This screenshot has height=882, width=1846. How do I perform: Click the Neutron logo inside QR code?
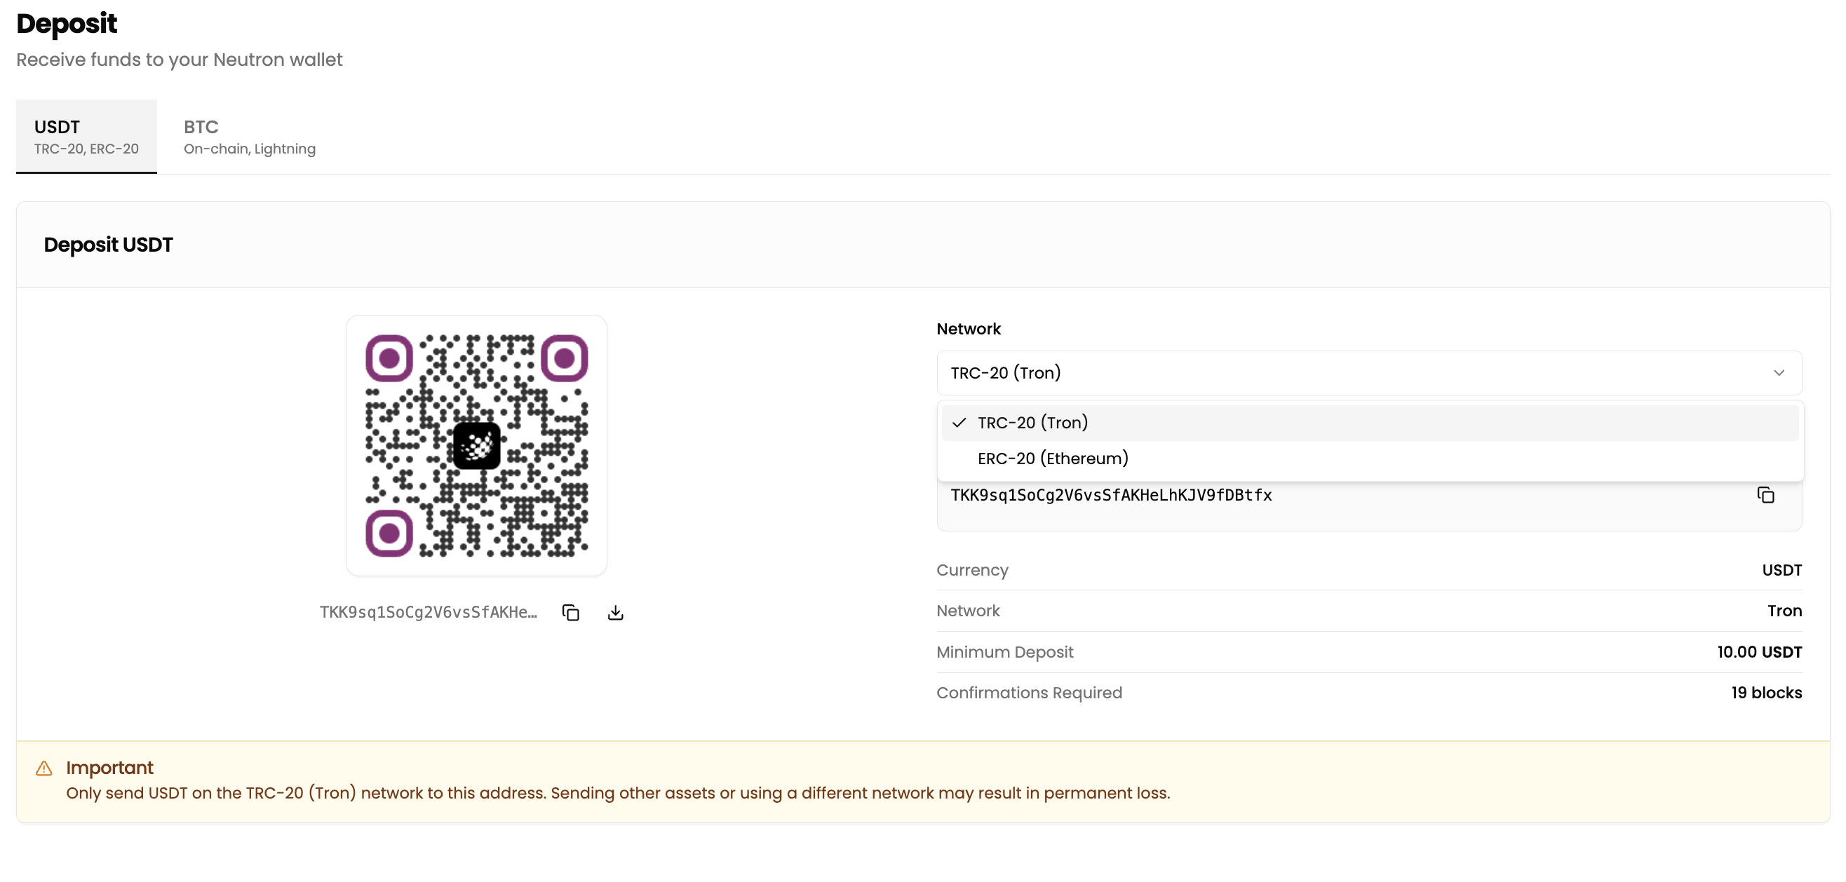[x=476, y=446]
